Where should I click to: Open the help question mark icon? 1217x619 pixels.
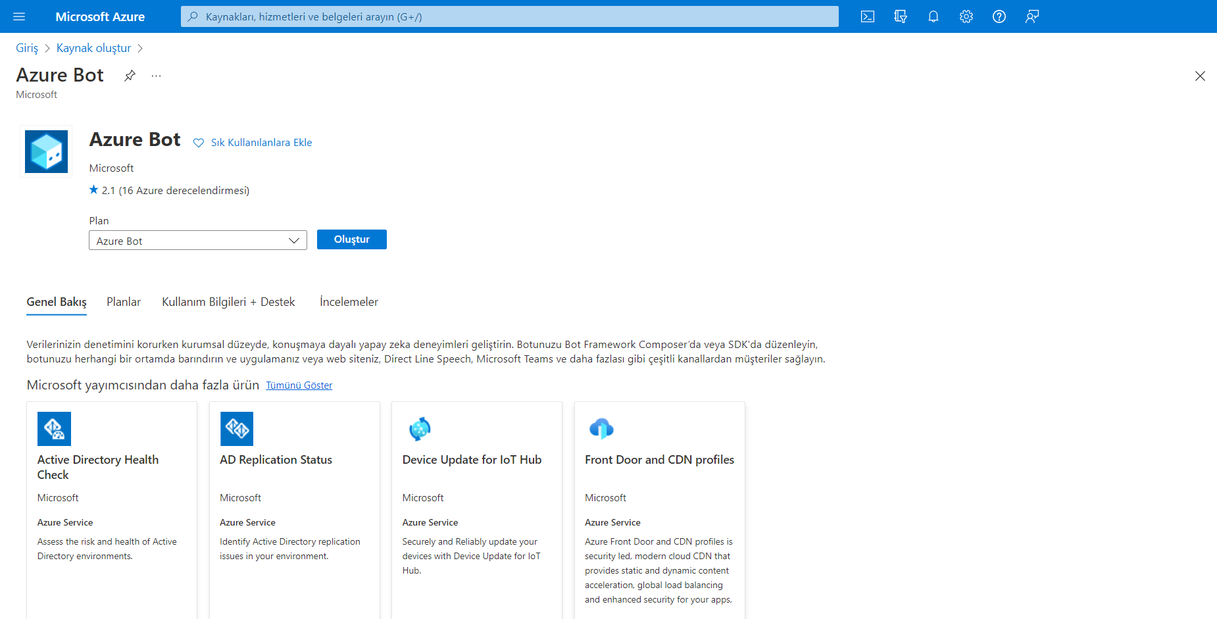[x=999, y=16]
